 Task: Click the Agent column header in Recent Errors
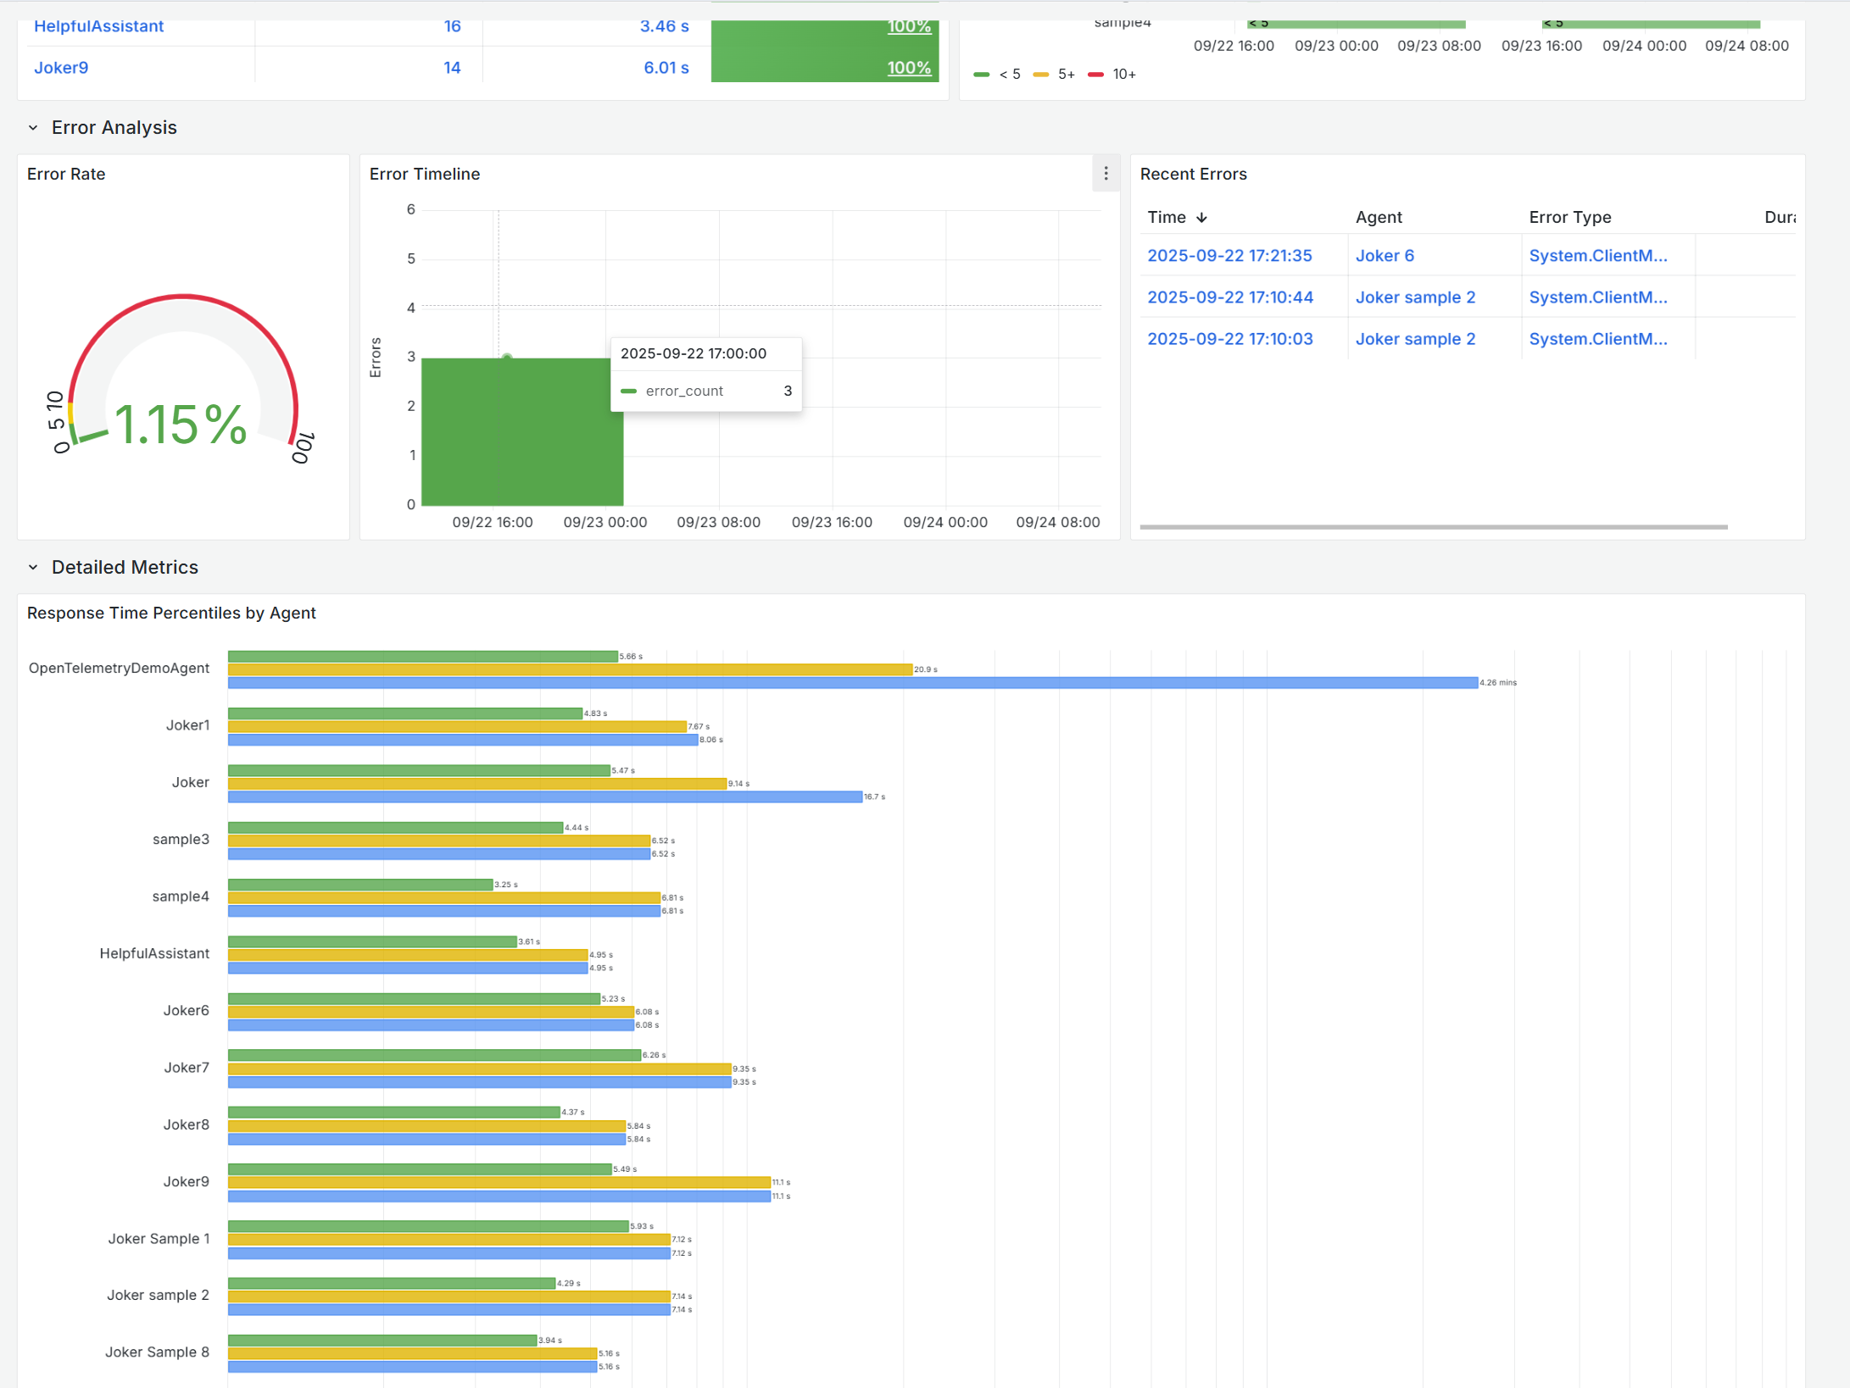click(x=1379, y=218)
